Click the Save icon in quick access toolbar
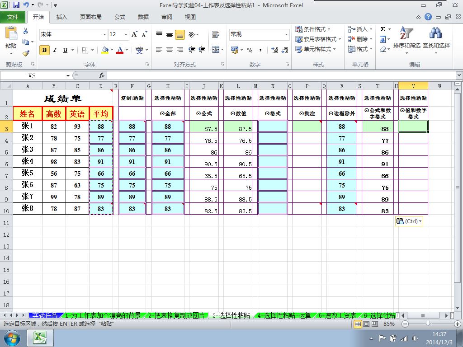This screenshot has height=347, width=463. click(x=16, y=5)
